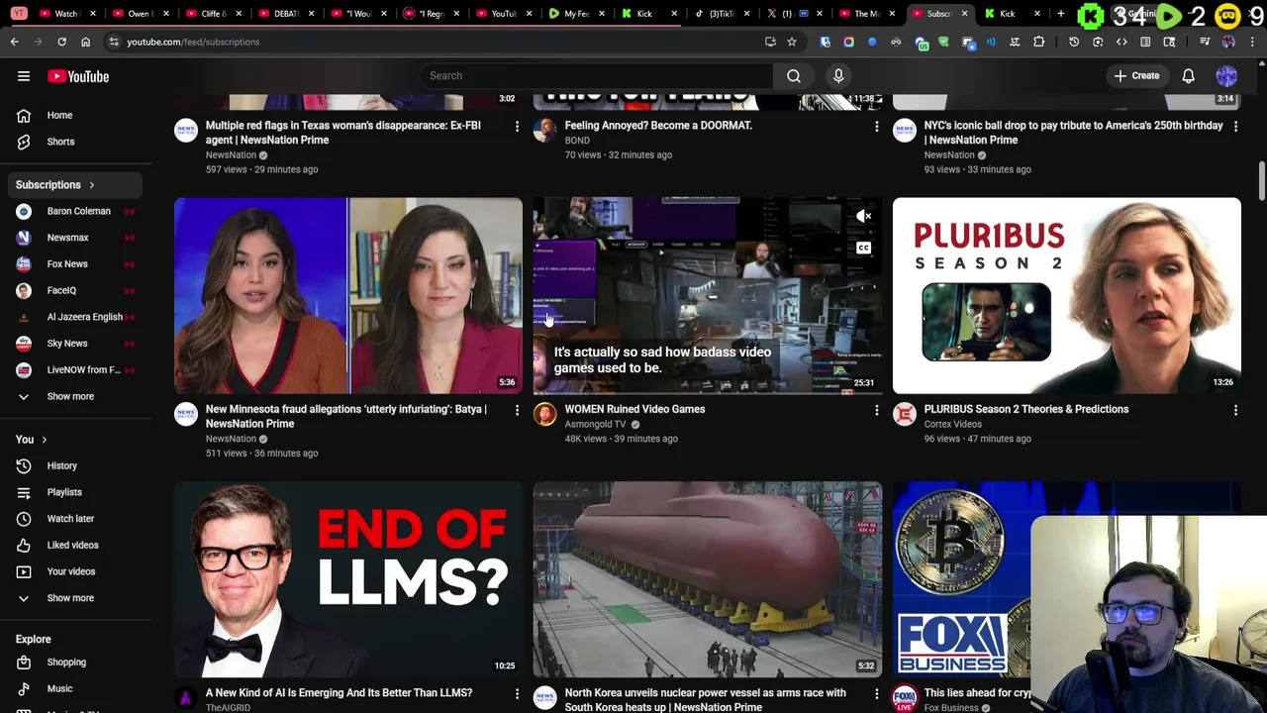
Task: Toggle captions on Asmongold video preview
Action: [x=864, y=248]
